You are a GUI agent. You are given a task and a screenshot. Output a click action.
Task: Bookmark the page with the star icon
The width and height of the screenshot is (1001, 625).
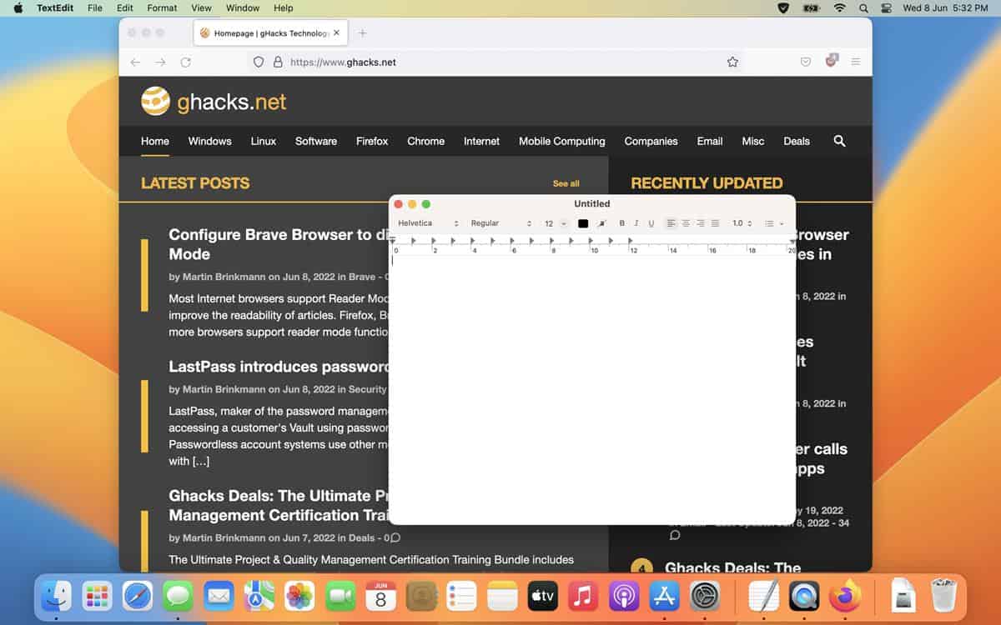732,62
